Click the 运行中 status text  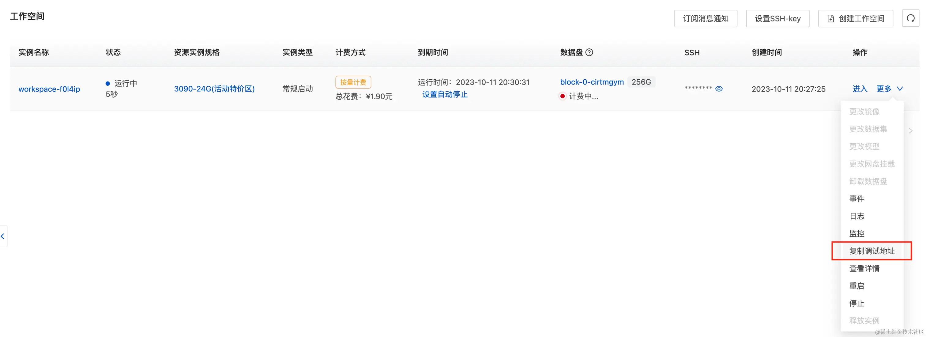(126, 83)
